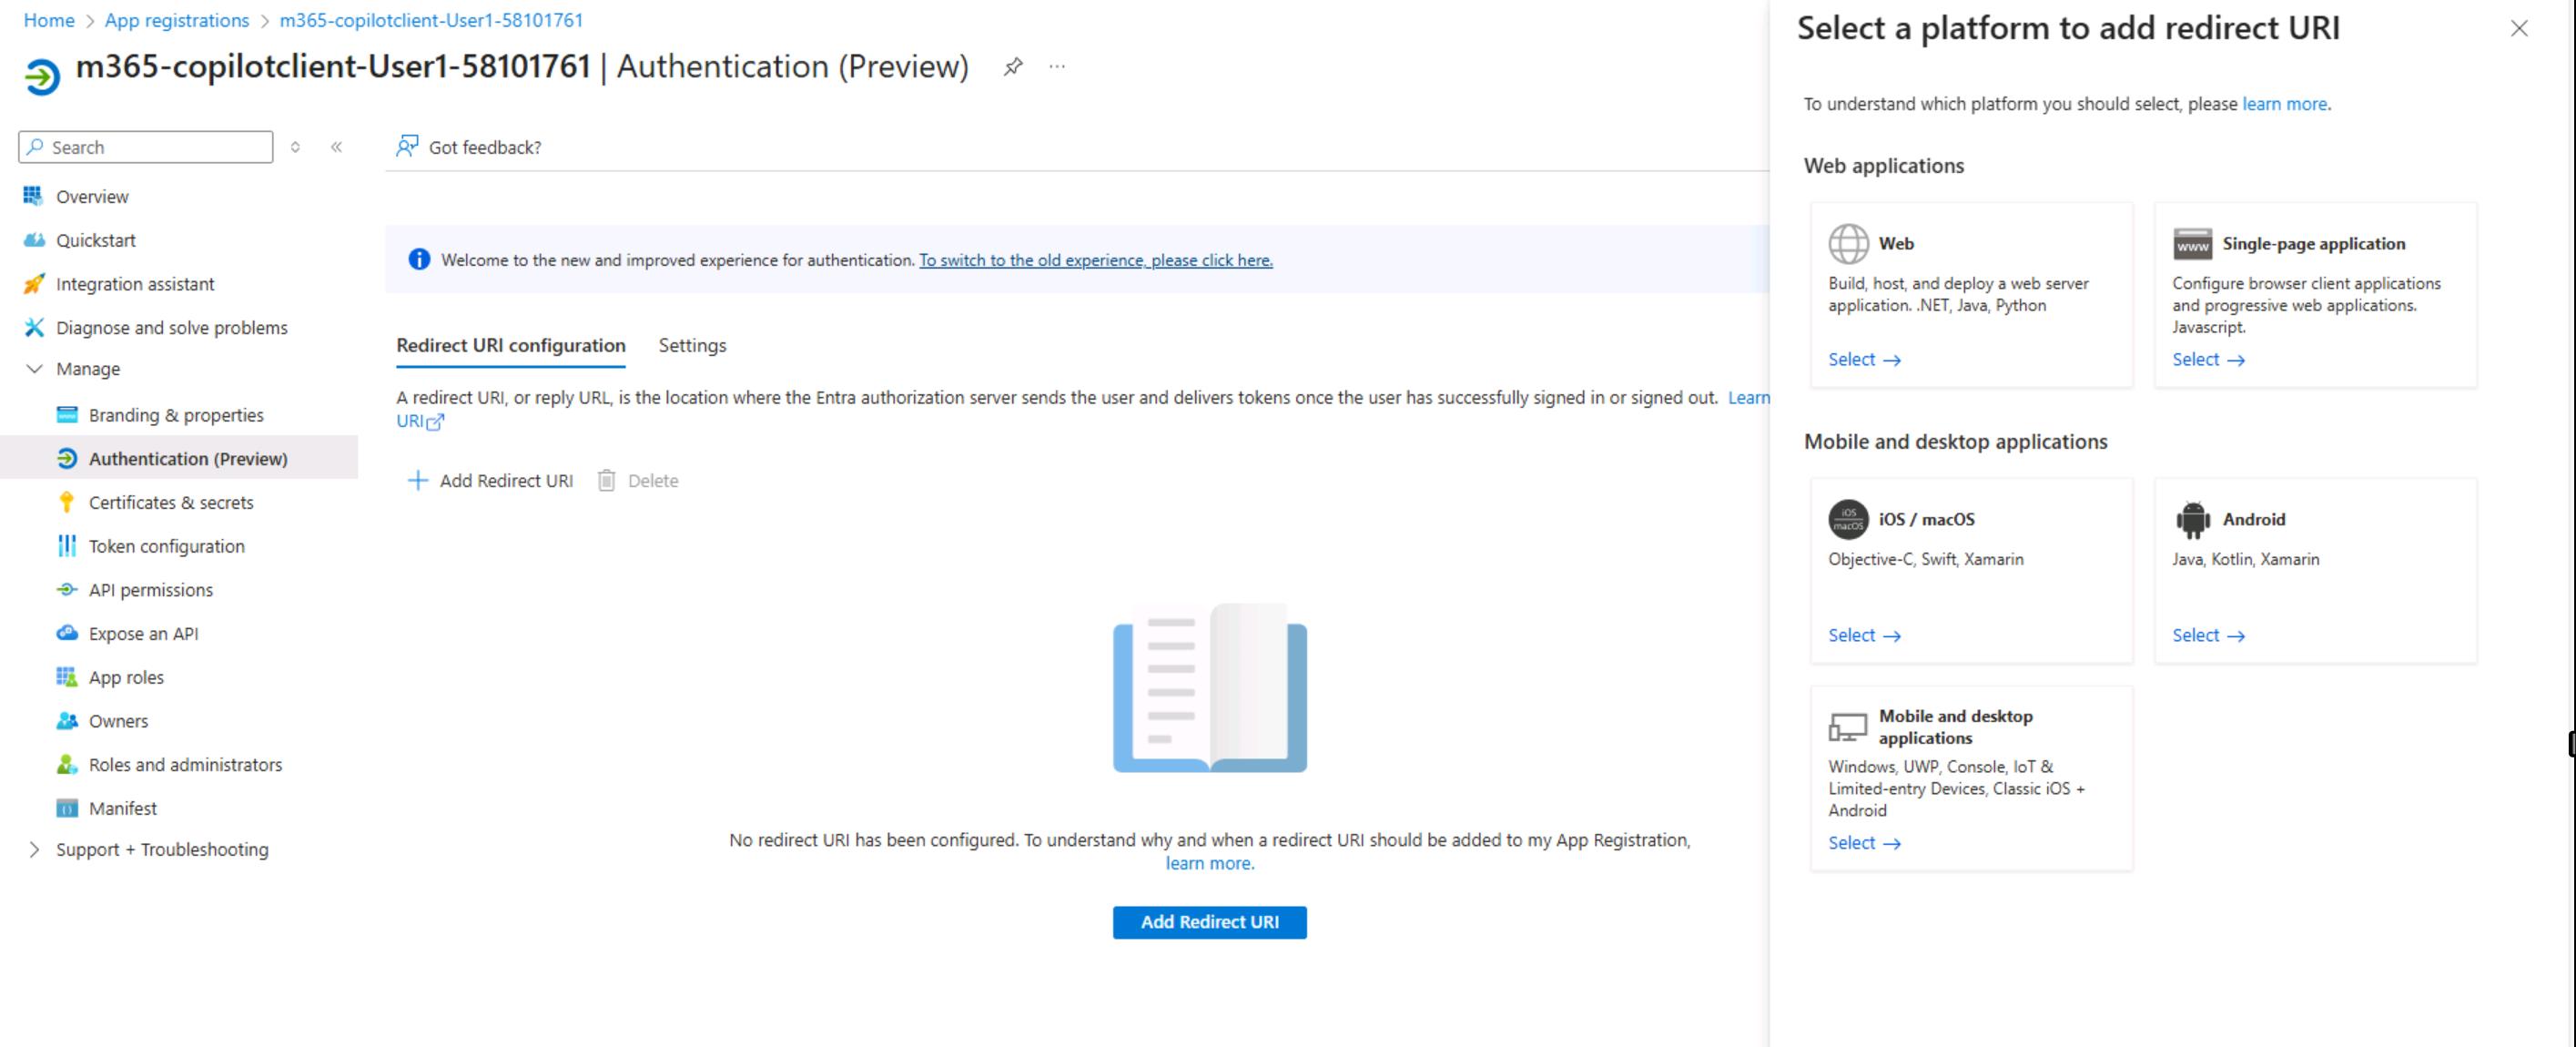Click the blue Add Redirect URI button
Viewport: 2576px width, 1047px height.
[x=1209, y=922]
